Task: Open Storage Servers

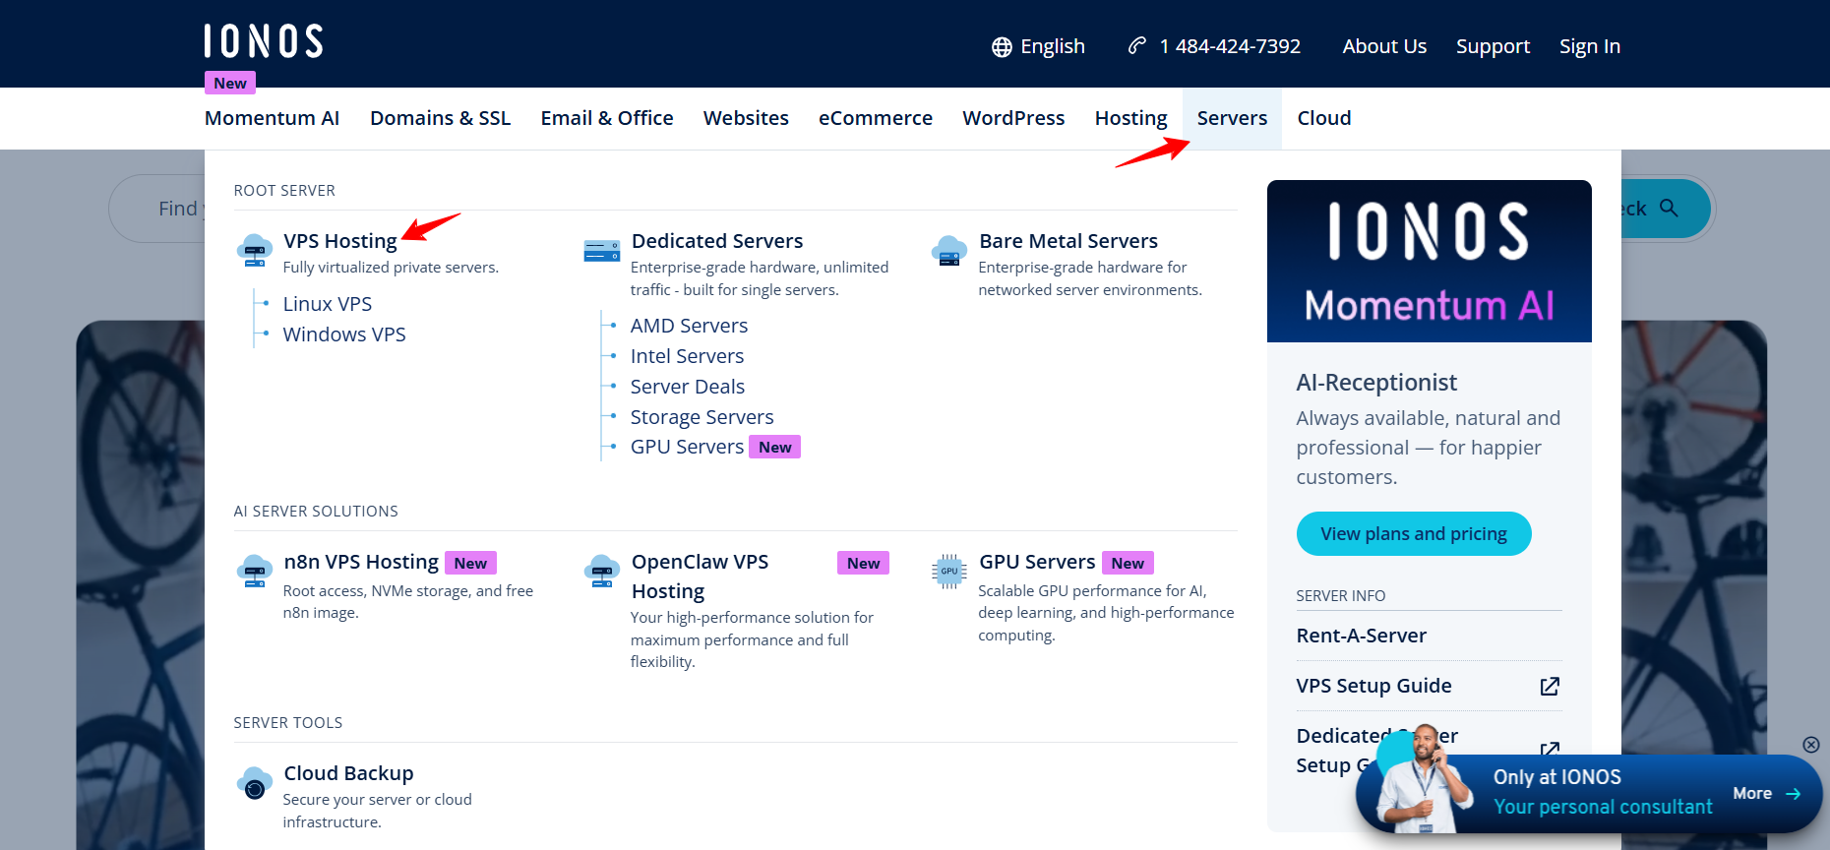Action: pos(702,417)
